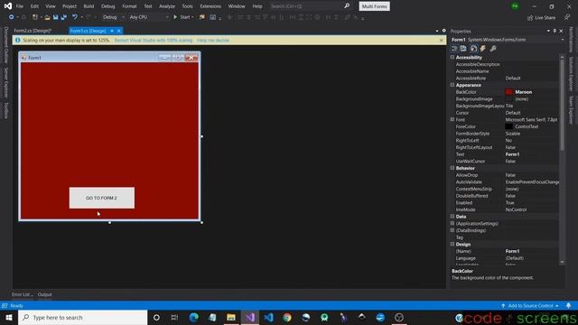This screenshot has width=578, height=325.
Task: Collapse the Behavior category
Action: click(452, 168)
